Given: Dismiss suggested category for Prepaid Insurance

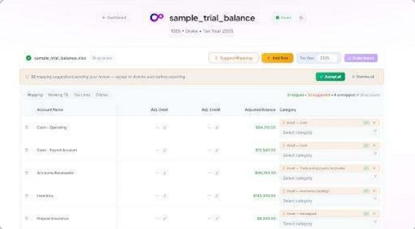Looking at the screenshot, I should [x=374, y=214].
